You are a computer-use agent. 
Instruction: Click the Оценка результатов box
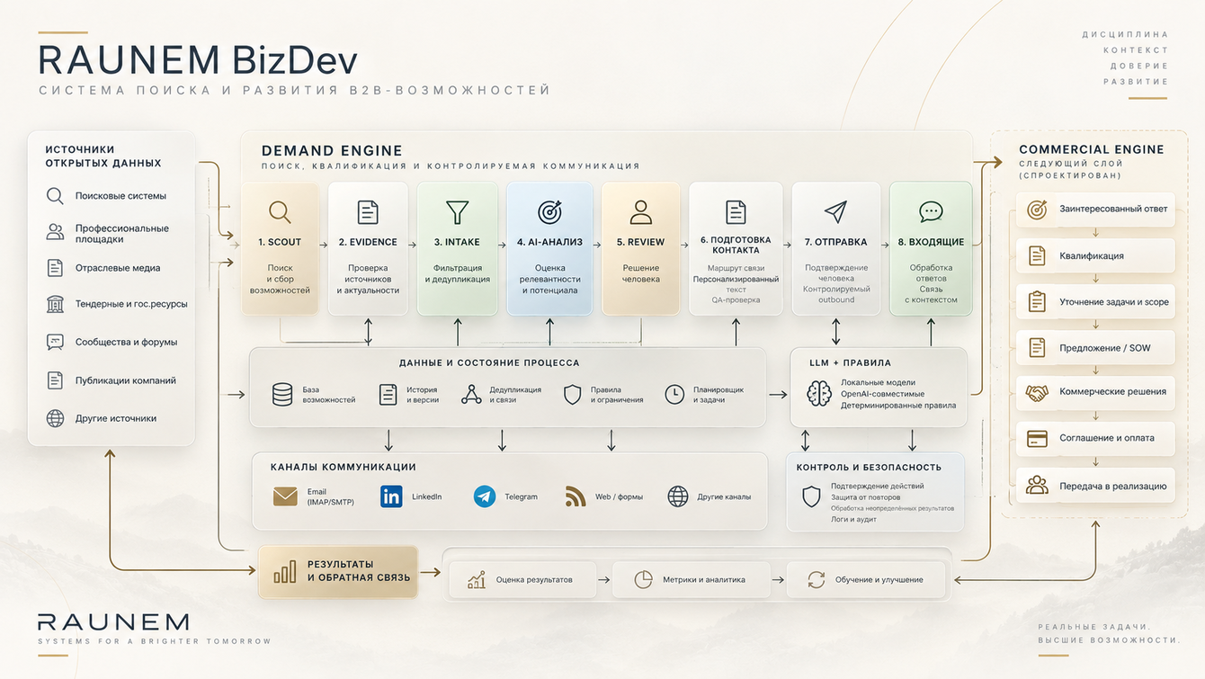pos(522,580)
